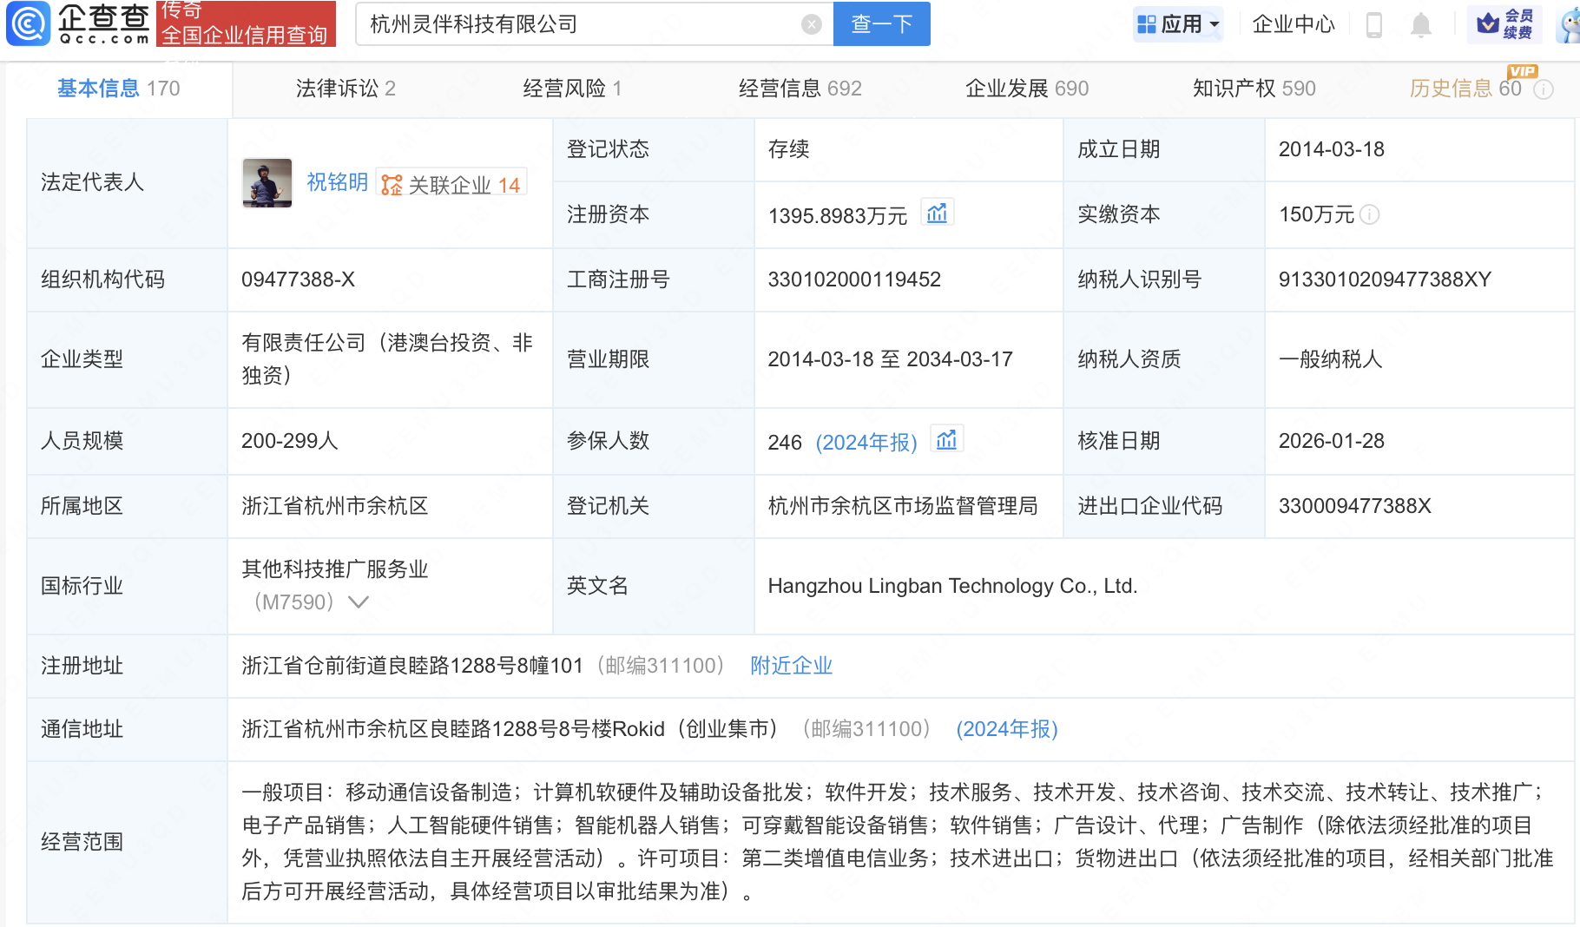Image resolution: width=1580 pixels, height=927 pixels.
Task: Click 关联企业 14 badge
Action: point(451,184)
